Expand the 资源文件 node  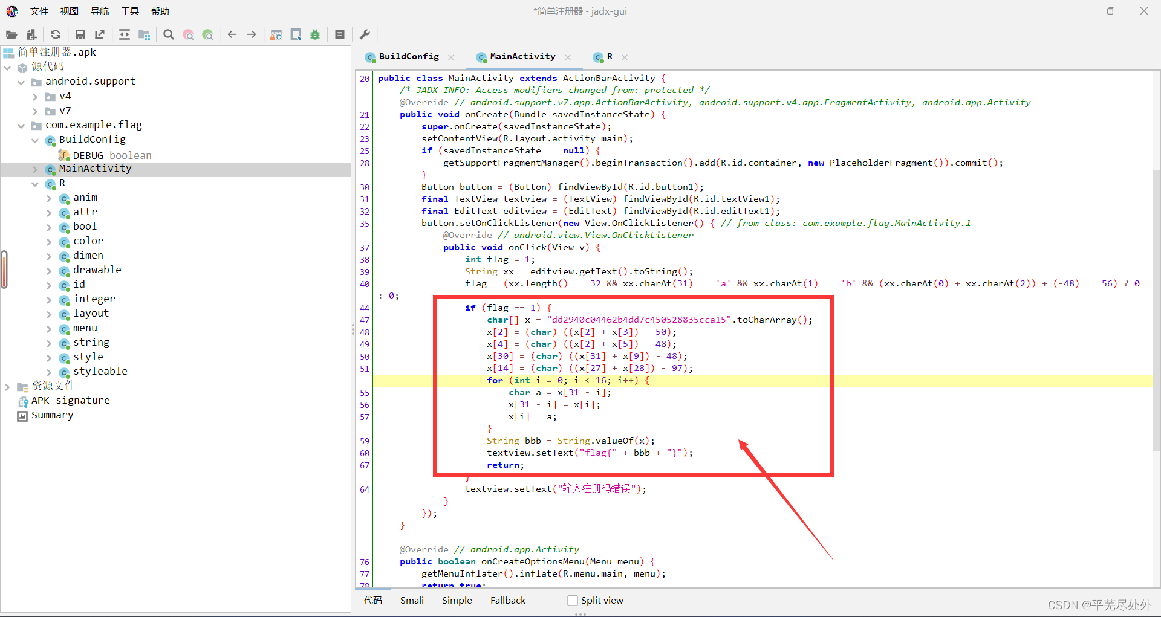click(x=7, y=387)
